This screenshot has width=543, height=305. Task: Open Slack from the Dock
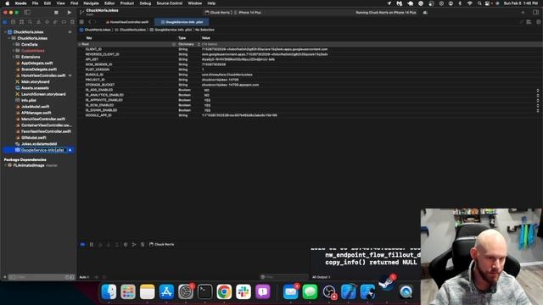(x=244, y=291)
